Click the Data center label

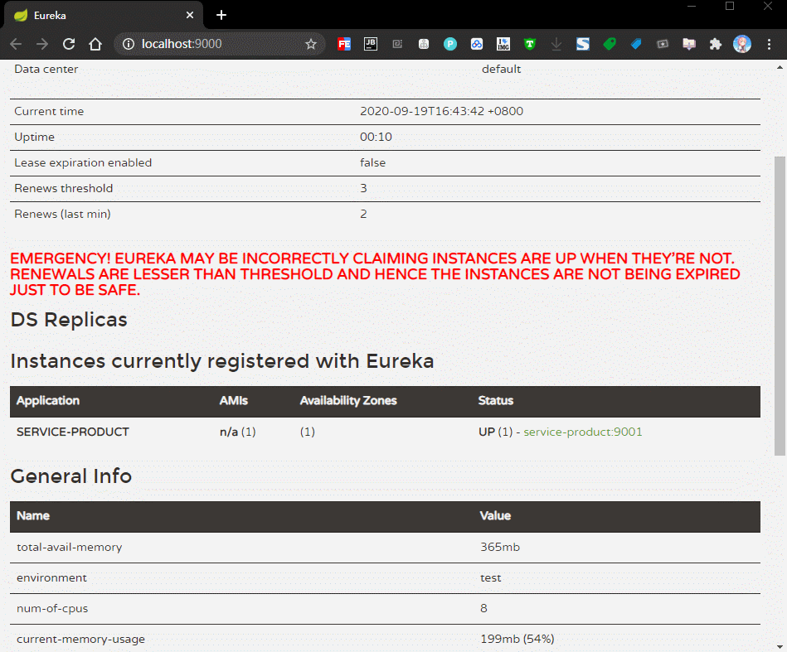[x=46, y=69]
